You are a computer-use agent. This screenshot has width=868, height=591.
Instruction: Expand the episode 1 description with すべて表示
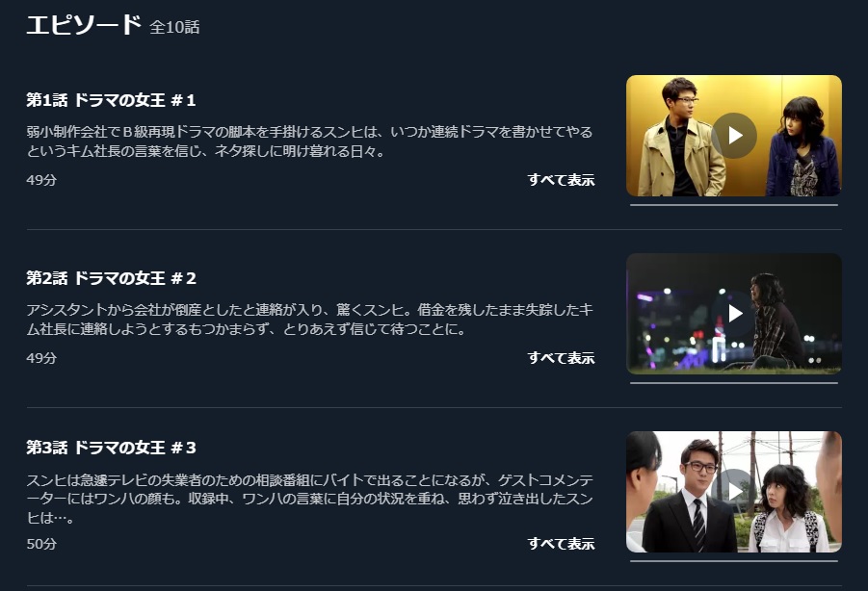(561, 180)
